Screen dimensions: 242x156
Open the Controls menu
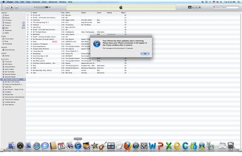point(36,2)
